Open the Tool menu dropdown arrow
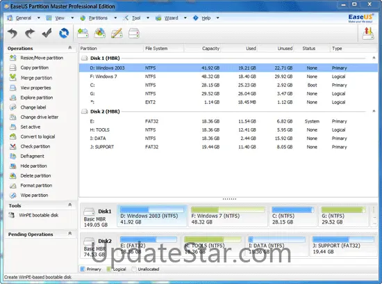 [148, 18]
